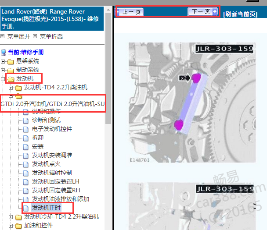Click document icon for 发动机油液排放和添加
Viewport: 267px width, 230px height.
point(26,199)
